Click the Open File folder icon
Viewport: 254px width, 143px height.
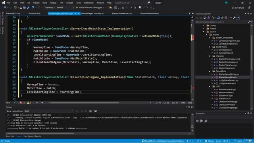21,8
